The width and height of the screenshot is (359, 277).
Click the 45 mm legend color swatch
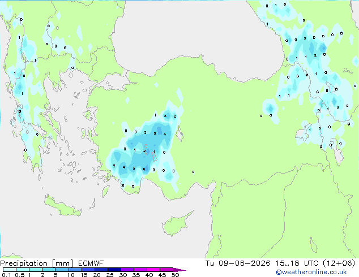pos(166,270)
